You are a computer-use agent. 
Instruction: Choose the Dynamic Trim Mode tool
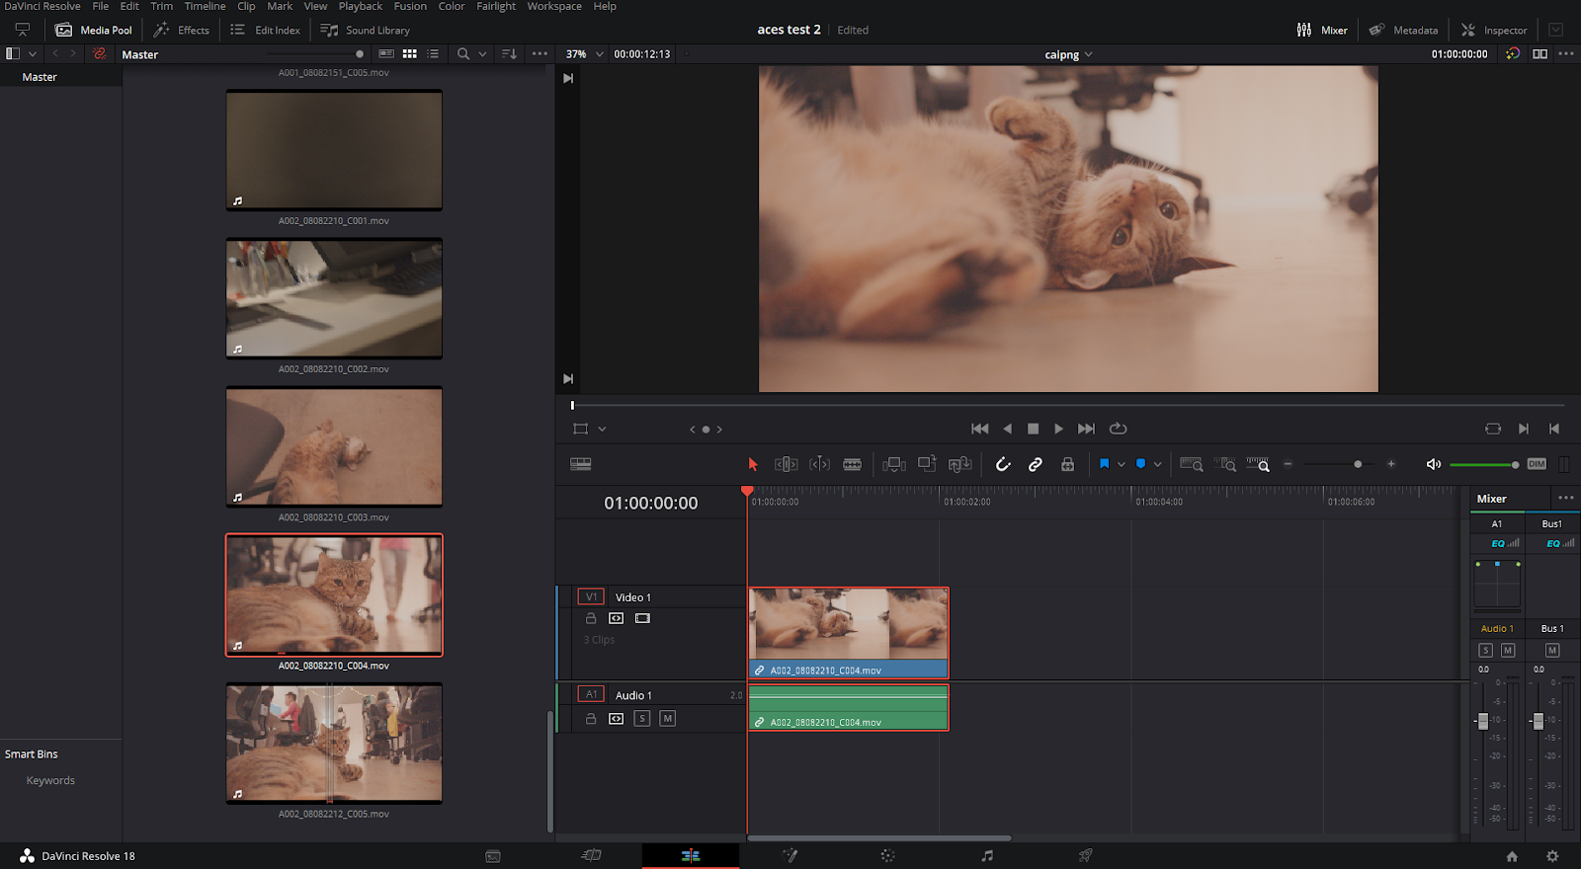[x=819, y=464]
